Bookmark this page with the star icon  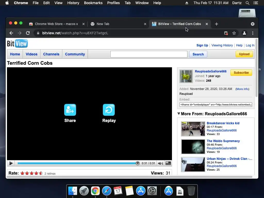(x=234, y=33)
